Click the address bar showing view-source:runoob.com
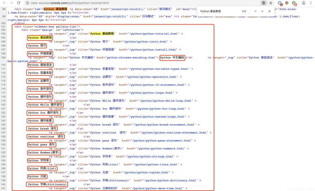Viewport: 315px width, 191px height. (141, 3)
